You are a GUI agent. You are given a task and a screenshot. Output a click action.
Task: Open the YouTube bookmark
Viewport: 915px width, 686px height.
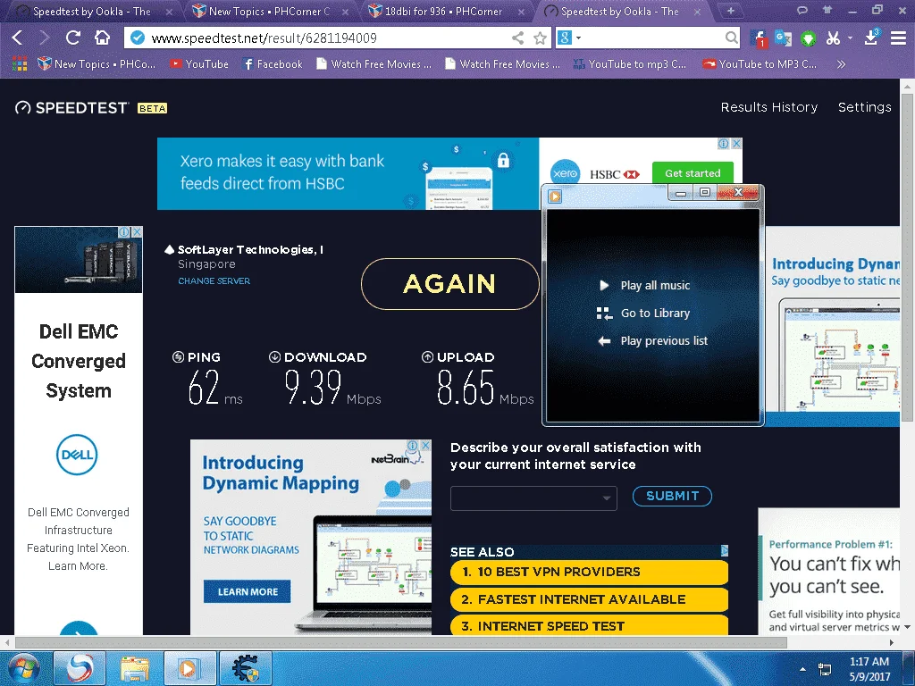coord(199,64)
